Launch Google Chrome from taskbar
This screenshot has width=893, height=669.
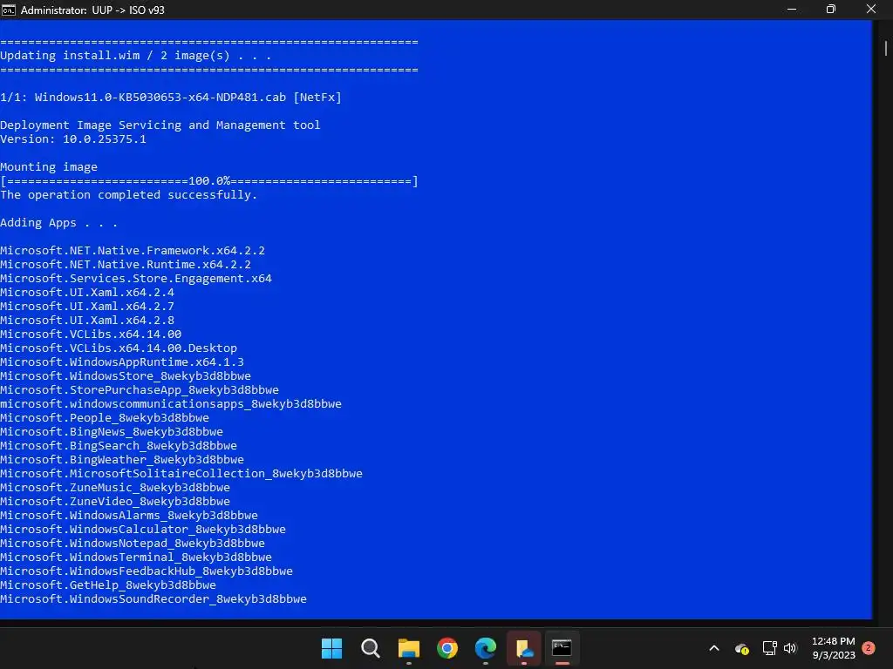coord(447,648)
